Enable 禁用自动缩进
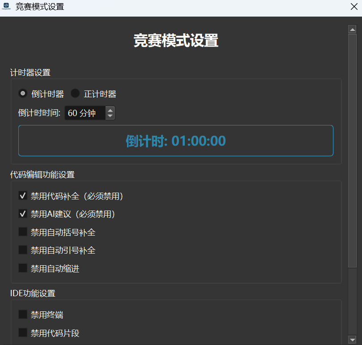 [x=22, y=267]
